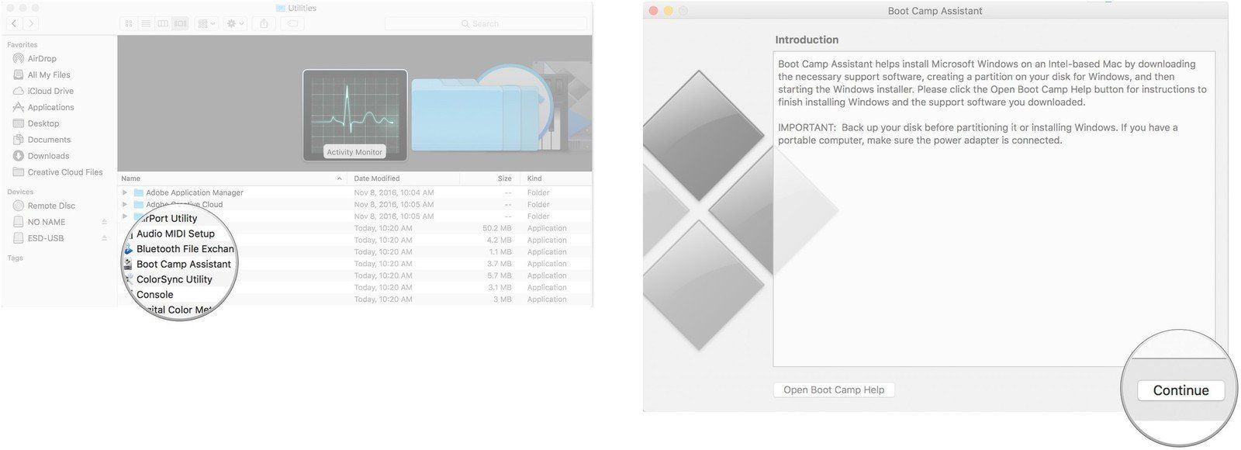Select Bluetooth File Exchange app icon
Screen dimensions: 1241x450
pyautogui.click(x=128, y=249)
